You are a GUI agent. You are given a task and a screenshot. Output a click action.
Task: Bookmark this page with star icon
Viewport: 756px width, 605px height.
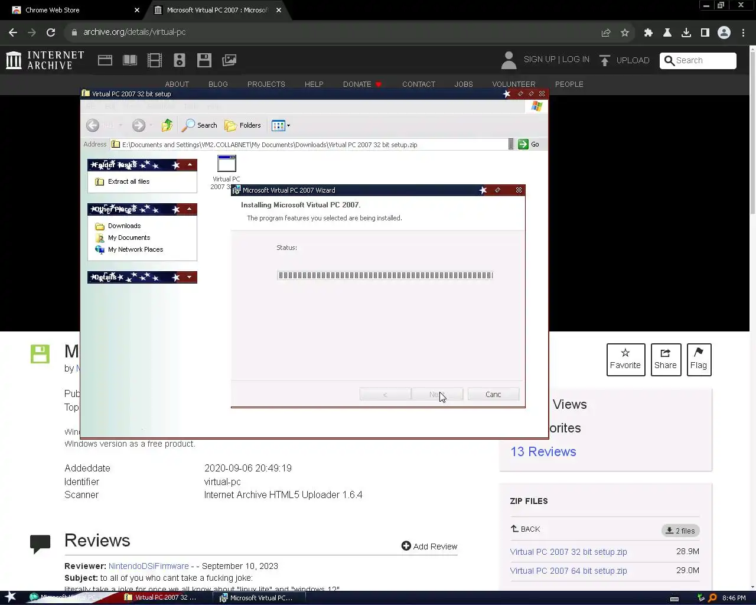click(x=625, y=32)
